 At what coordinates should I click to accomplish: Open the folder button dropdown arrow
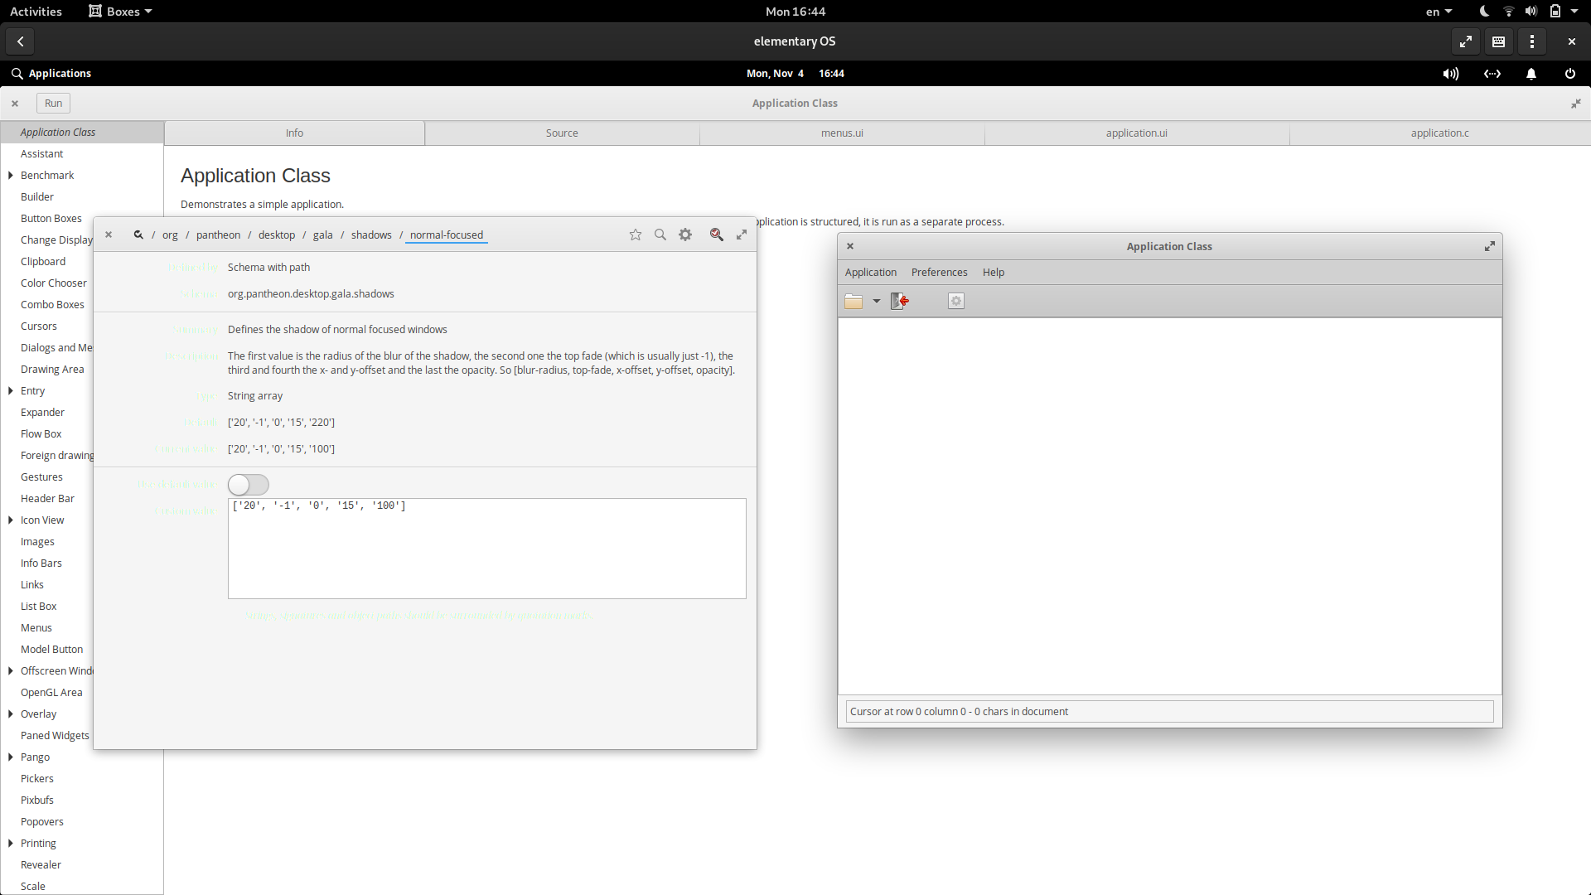click(877, 301)
